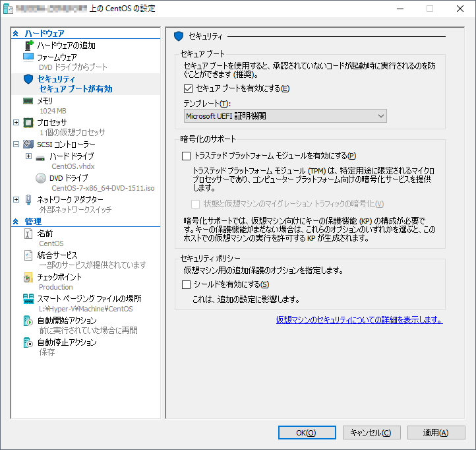Click the Smart Paging file location icon
Image resolution: width=476 pixels, height=450 pixels.
[28, 299]
